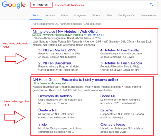
Task: Click the blue search magnifier icon
Action: point(151,5)
